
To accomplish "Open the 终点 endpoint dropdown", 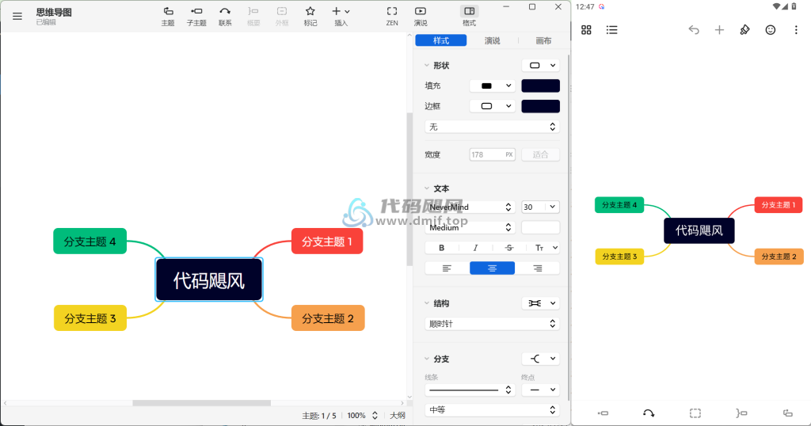I will pyautogui.click(x=540, y=390).
